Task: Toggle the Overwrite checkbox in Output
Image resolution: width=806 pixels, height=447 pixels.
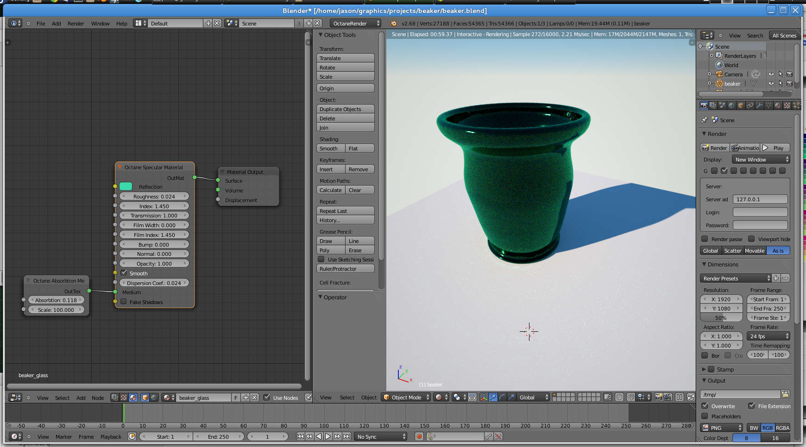Action: [705, 406]
